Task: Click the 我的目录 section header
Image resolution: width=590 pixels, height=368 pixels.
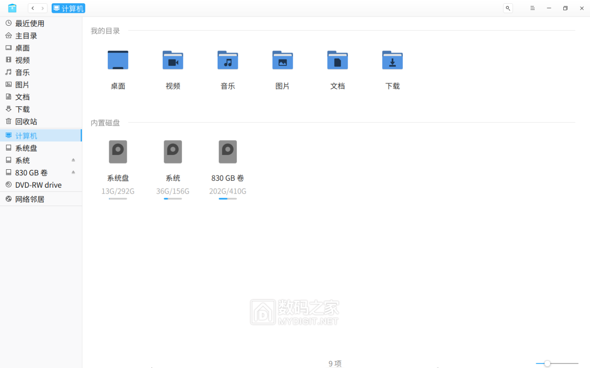Action: 105,31
